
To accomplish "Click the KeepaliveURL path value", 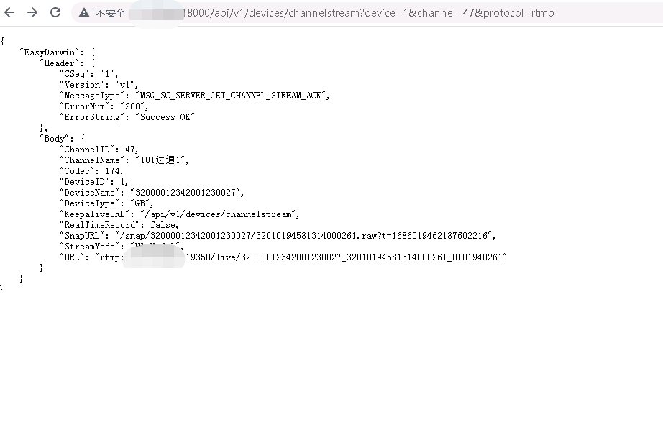I will (x=218, y=214).
